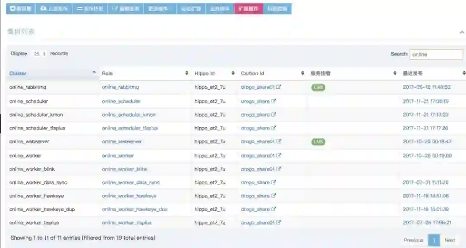Focus the Search field containing 'online'
Image resolution: width=466 pixels, height=248 pixels.
(436, 54)
